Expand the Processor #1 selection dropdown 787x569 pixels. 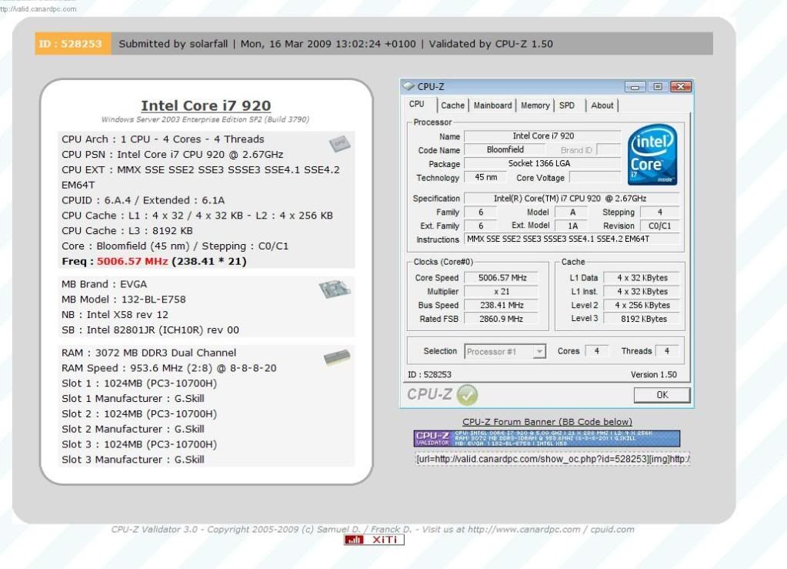pos(539,352)
